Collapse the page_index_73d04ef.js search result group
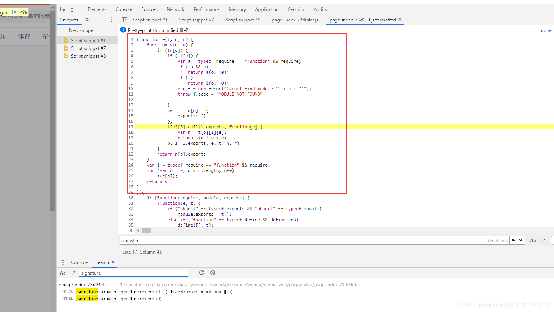This screenshot has width=554, height=312. 60,285
